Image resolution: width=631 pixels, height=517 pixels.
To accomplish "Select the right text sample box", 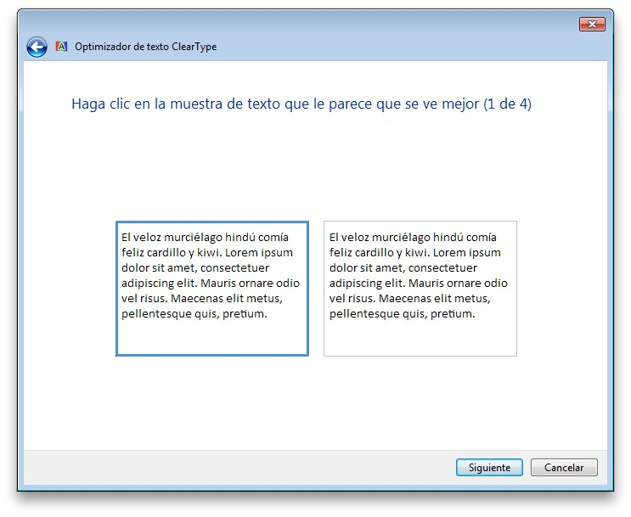I will [420, 288].
